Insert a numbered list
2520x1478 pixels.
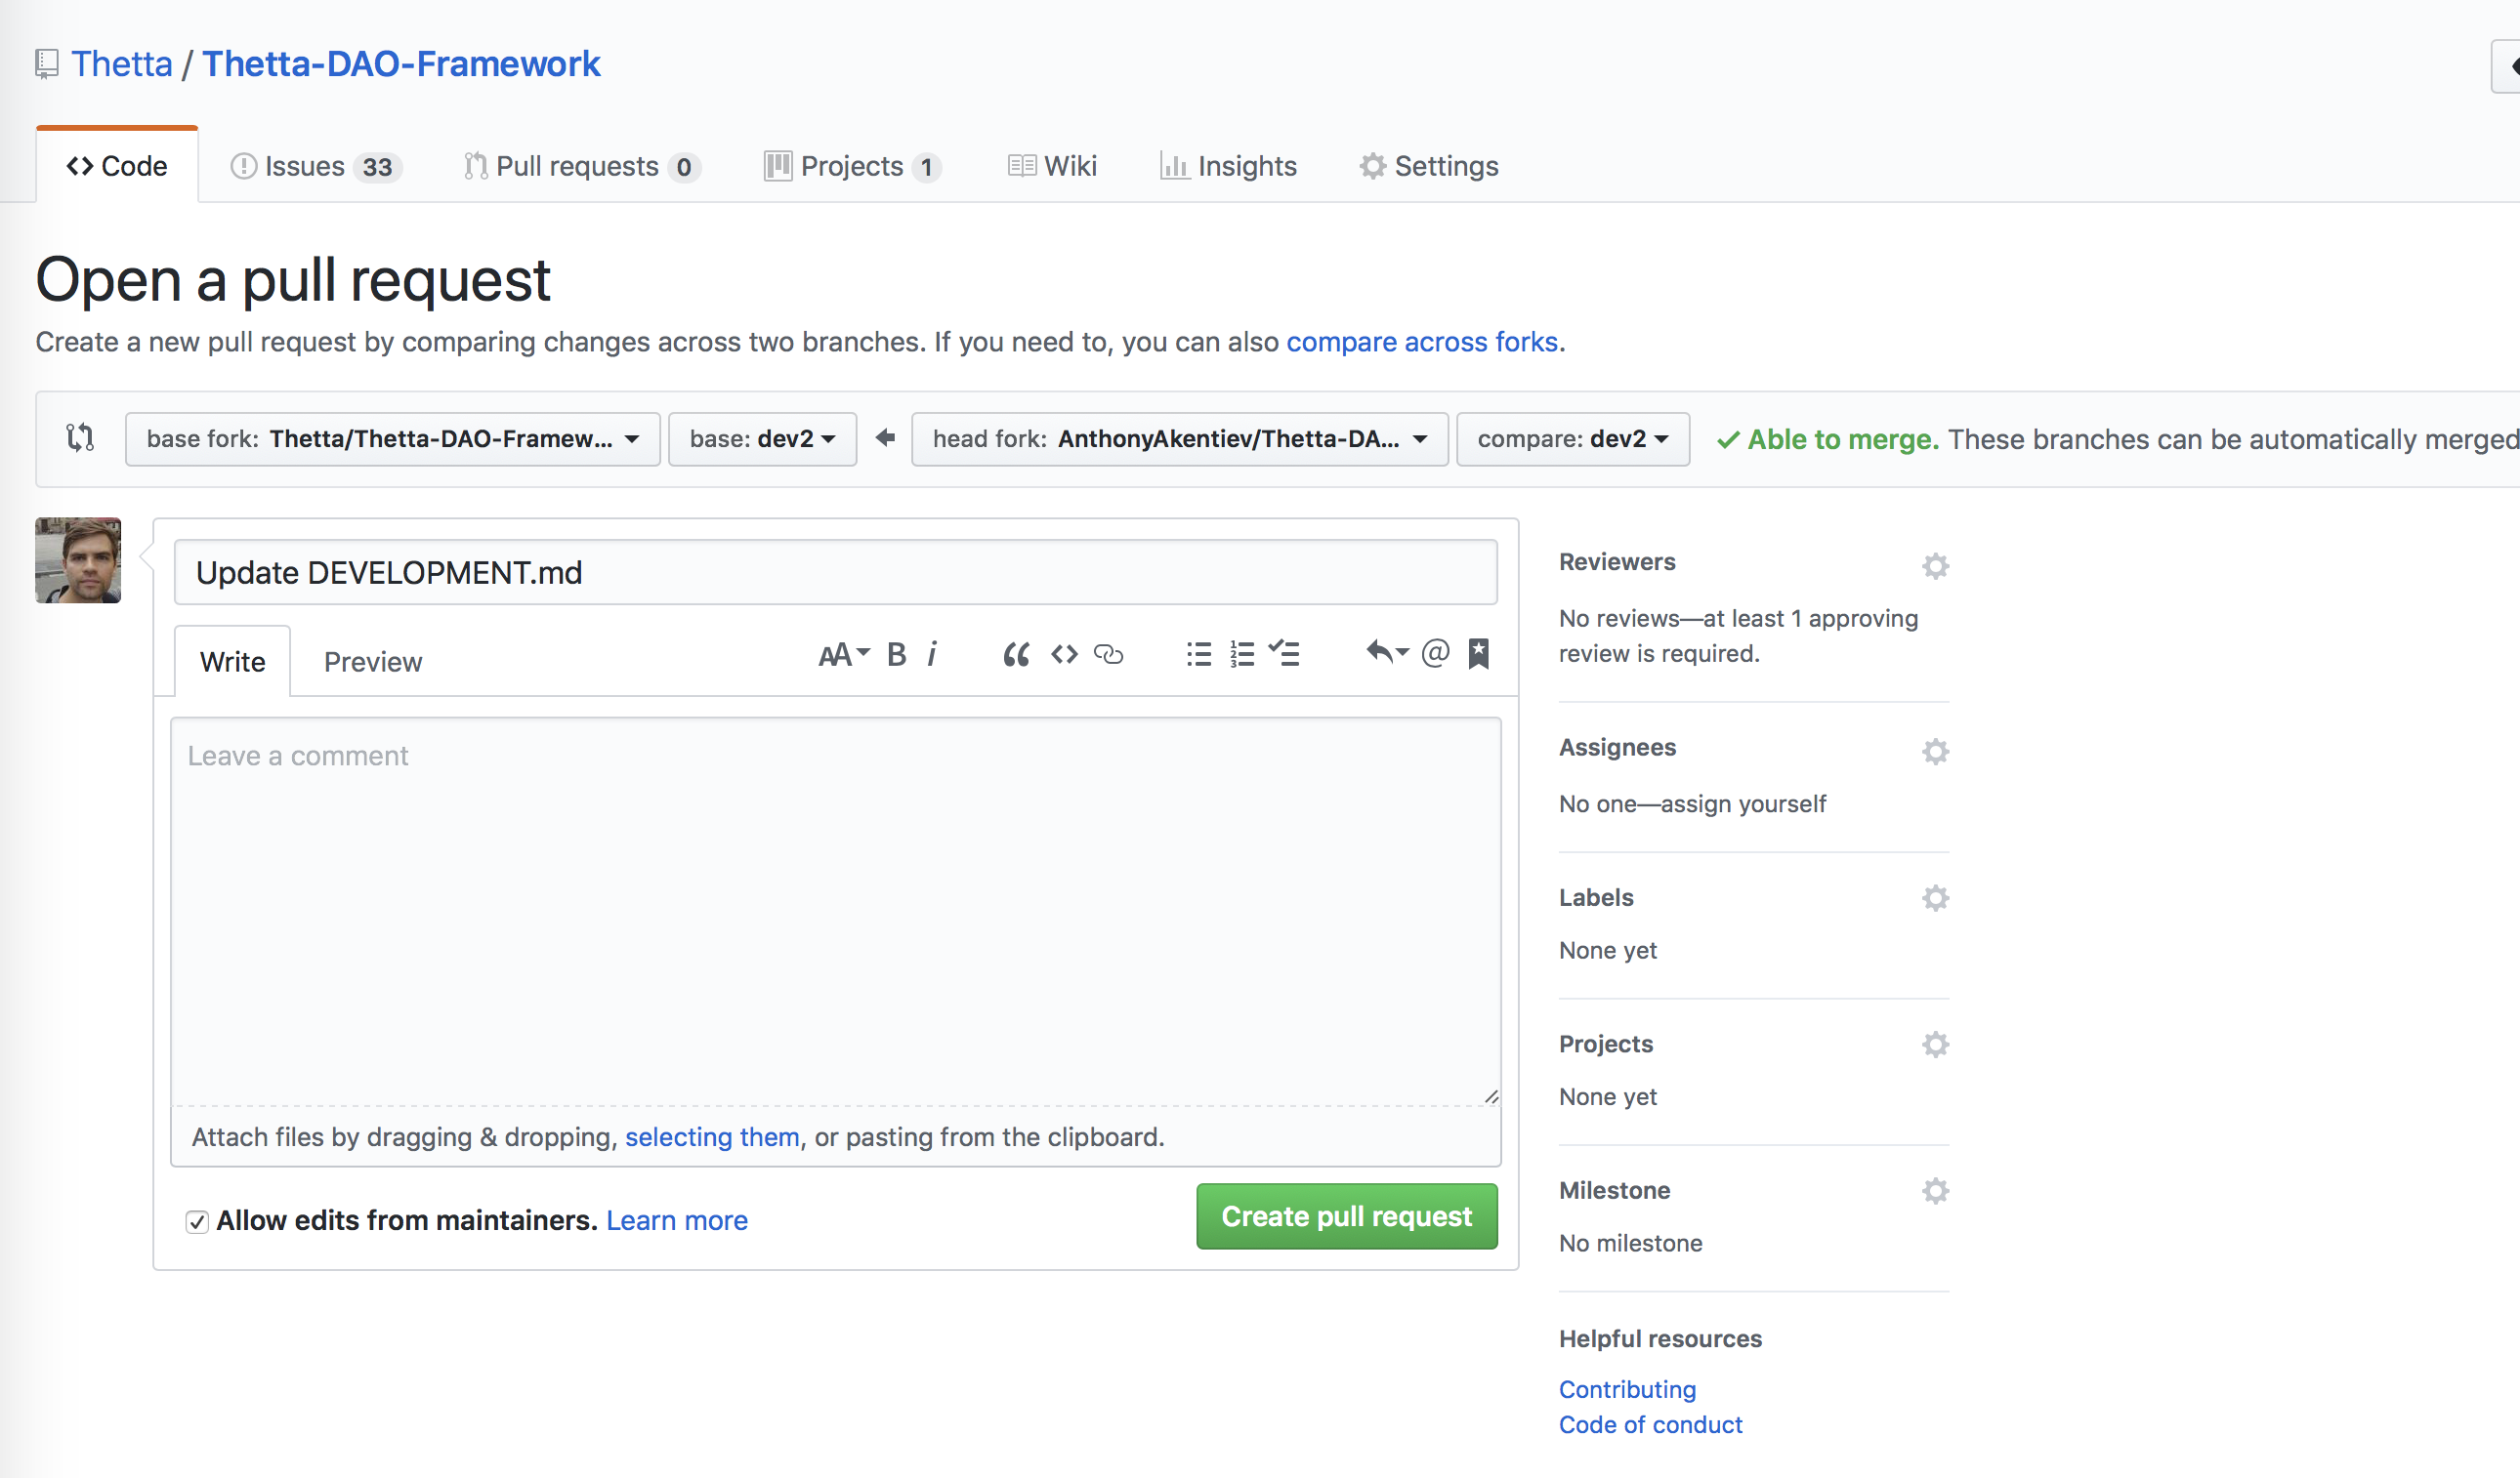[1242, 655]
